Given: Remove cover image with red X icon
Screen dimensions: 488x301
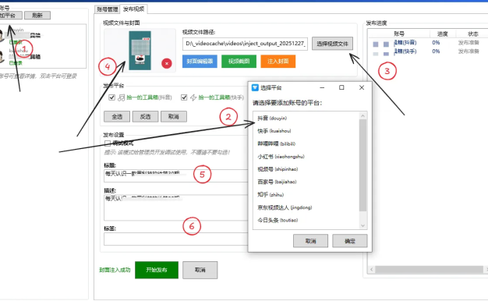Looking at the screenshot, I should (x=167, y=63).
